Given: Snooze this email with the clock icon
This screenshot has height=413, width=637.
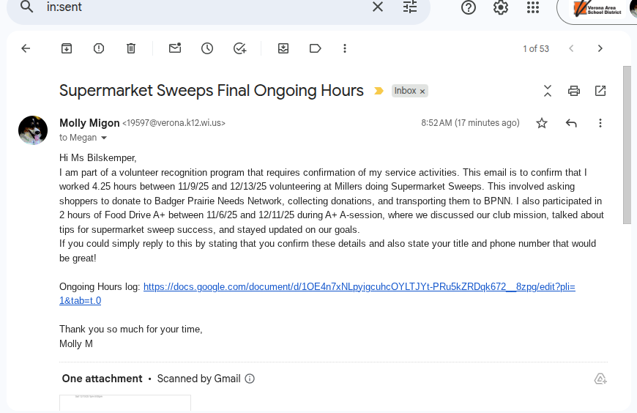Looking at the screenshot, I should [207, 48].
